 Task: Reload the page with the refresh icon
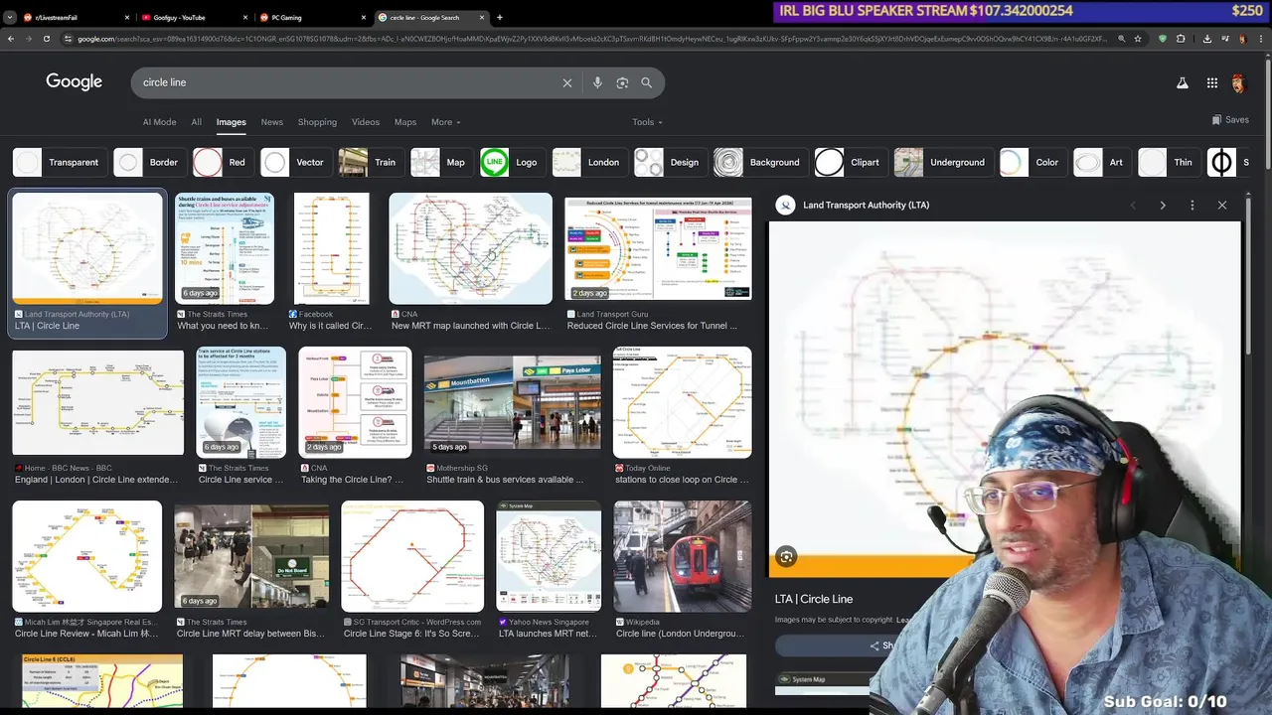[x=47, y=39]
